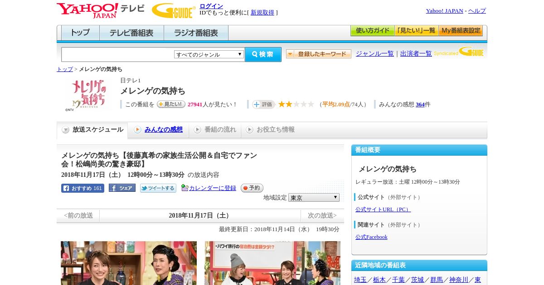Open the テレビ番組表 tab

pos(131,33)
